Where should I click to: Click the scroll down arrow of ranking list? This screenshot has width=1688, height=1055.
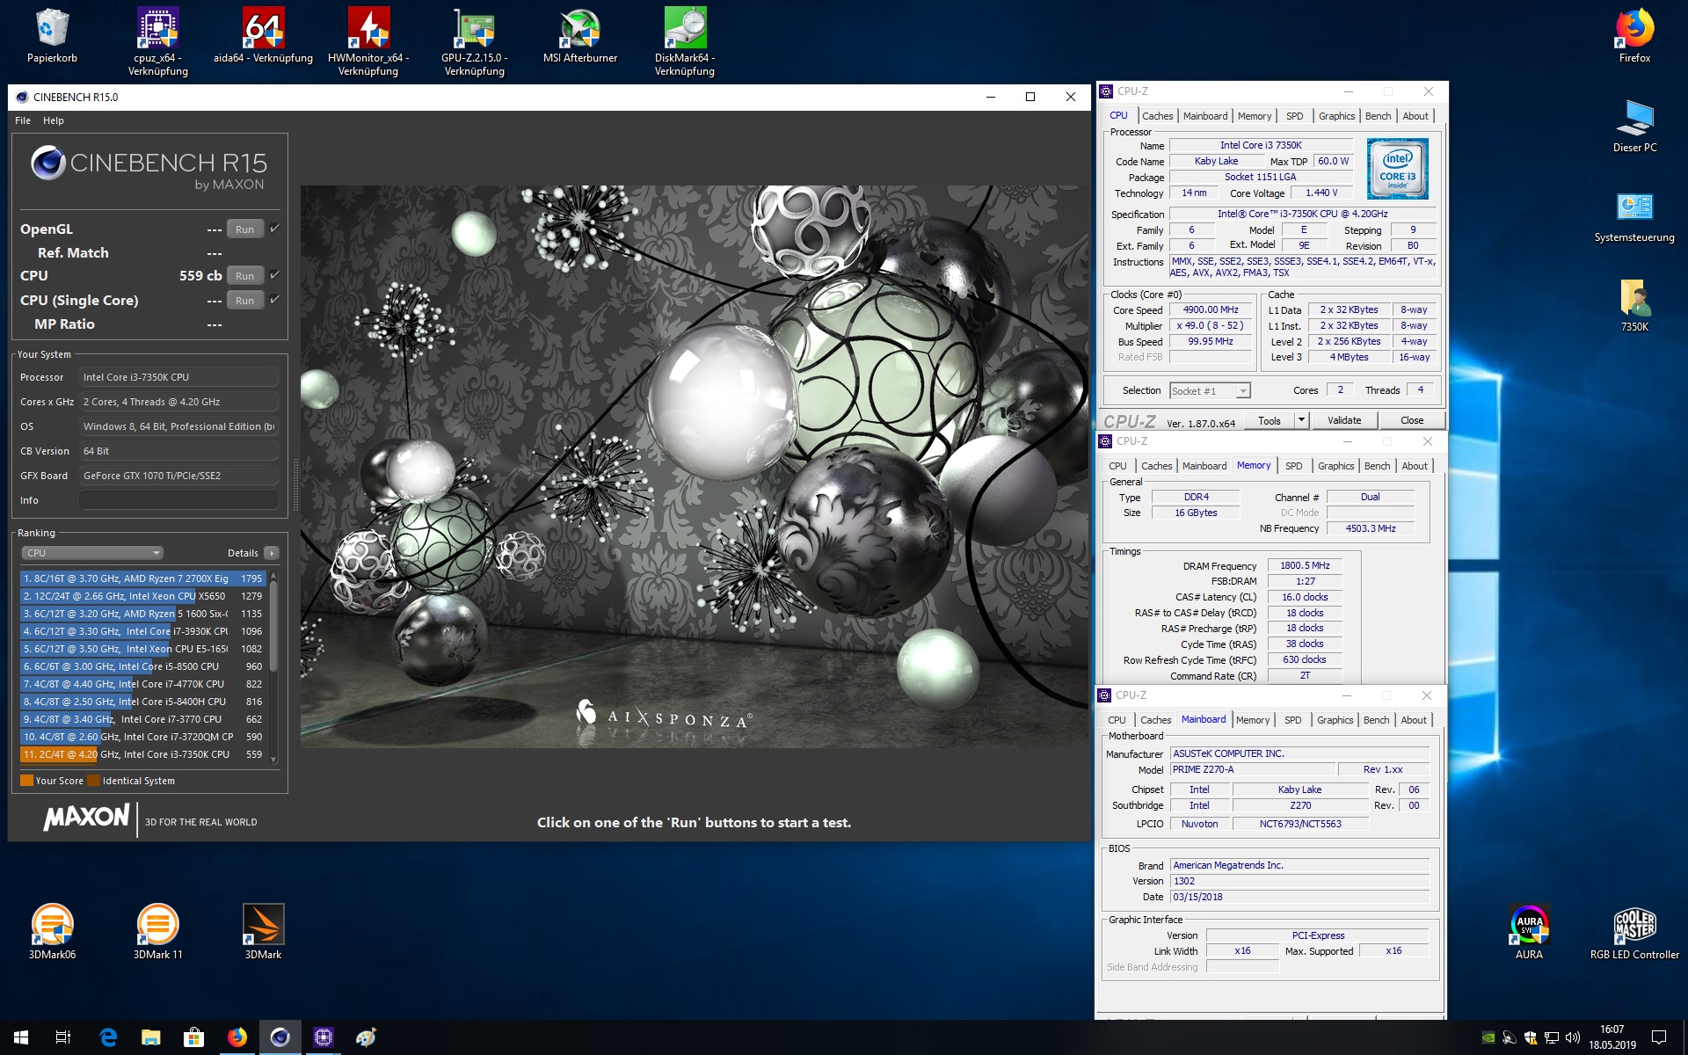[x=273, y=760]
